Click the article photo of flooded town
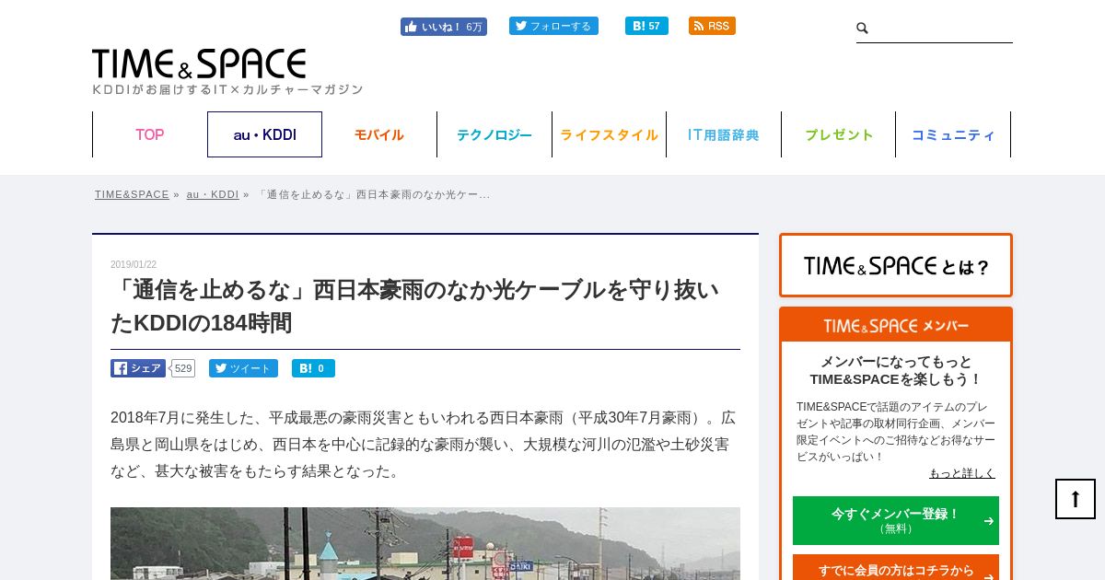The width and height of the screenshot is (1105, 580). (425, 543)
